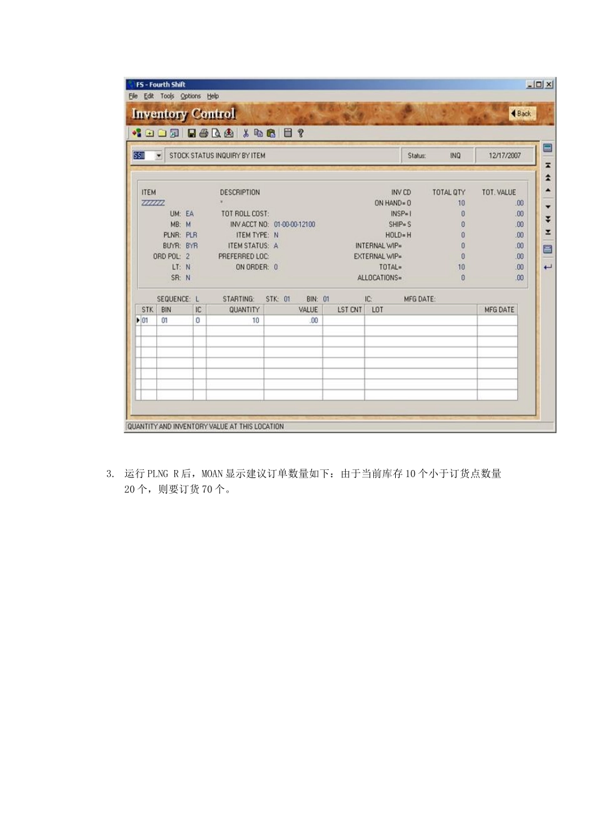Click the top blue screen panel icon
This screenshot has width=594, height=840.
coord(548,148)
